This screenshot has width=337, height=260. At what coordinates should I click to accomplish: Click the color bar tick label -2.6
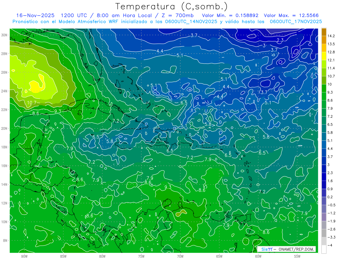pyautogui.click(x=332, y=229)
